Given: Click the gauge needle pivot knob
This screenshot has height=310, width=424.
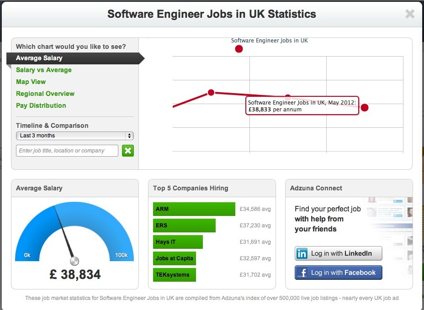Looking at the screenshot, I should coord(74,261).
